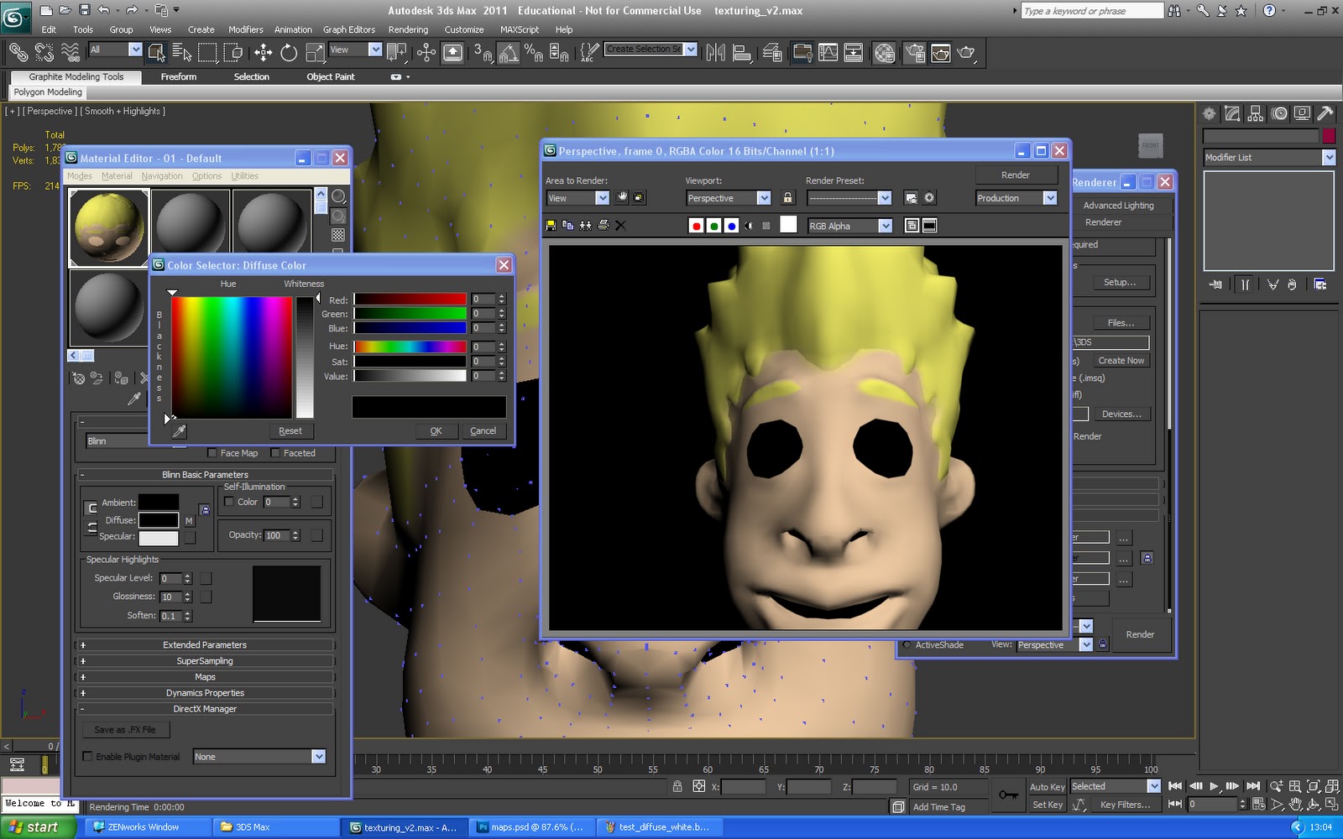Open the Modify command panel tab

click(x=1232, y=114)
